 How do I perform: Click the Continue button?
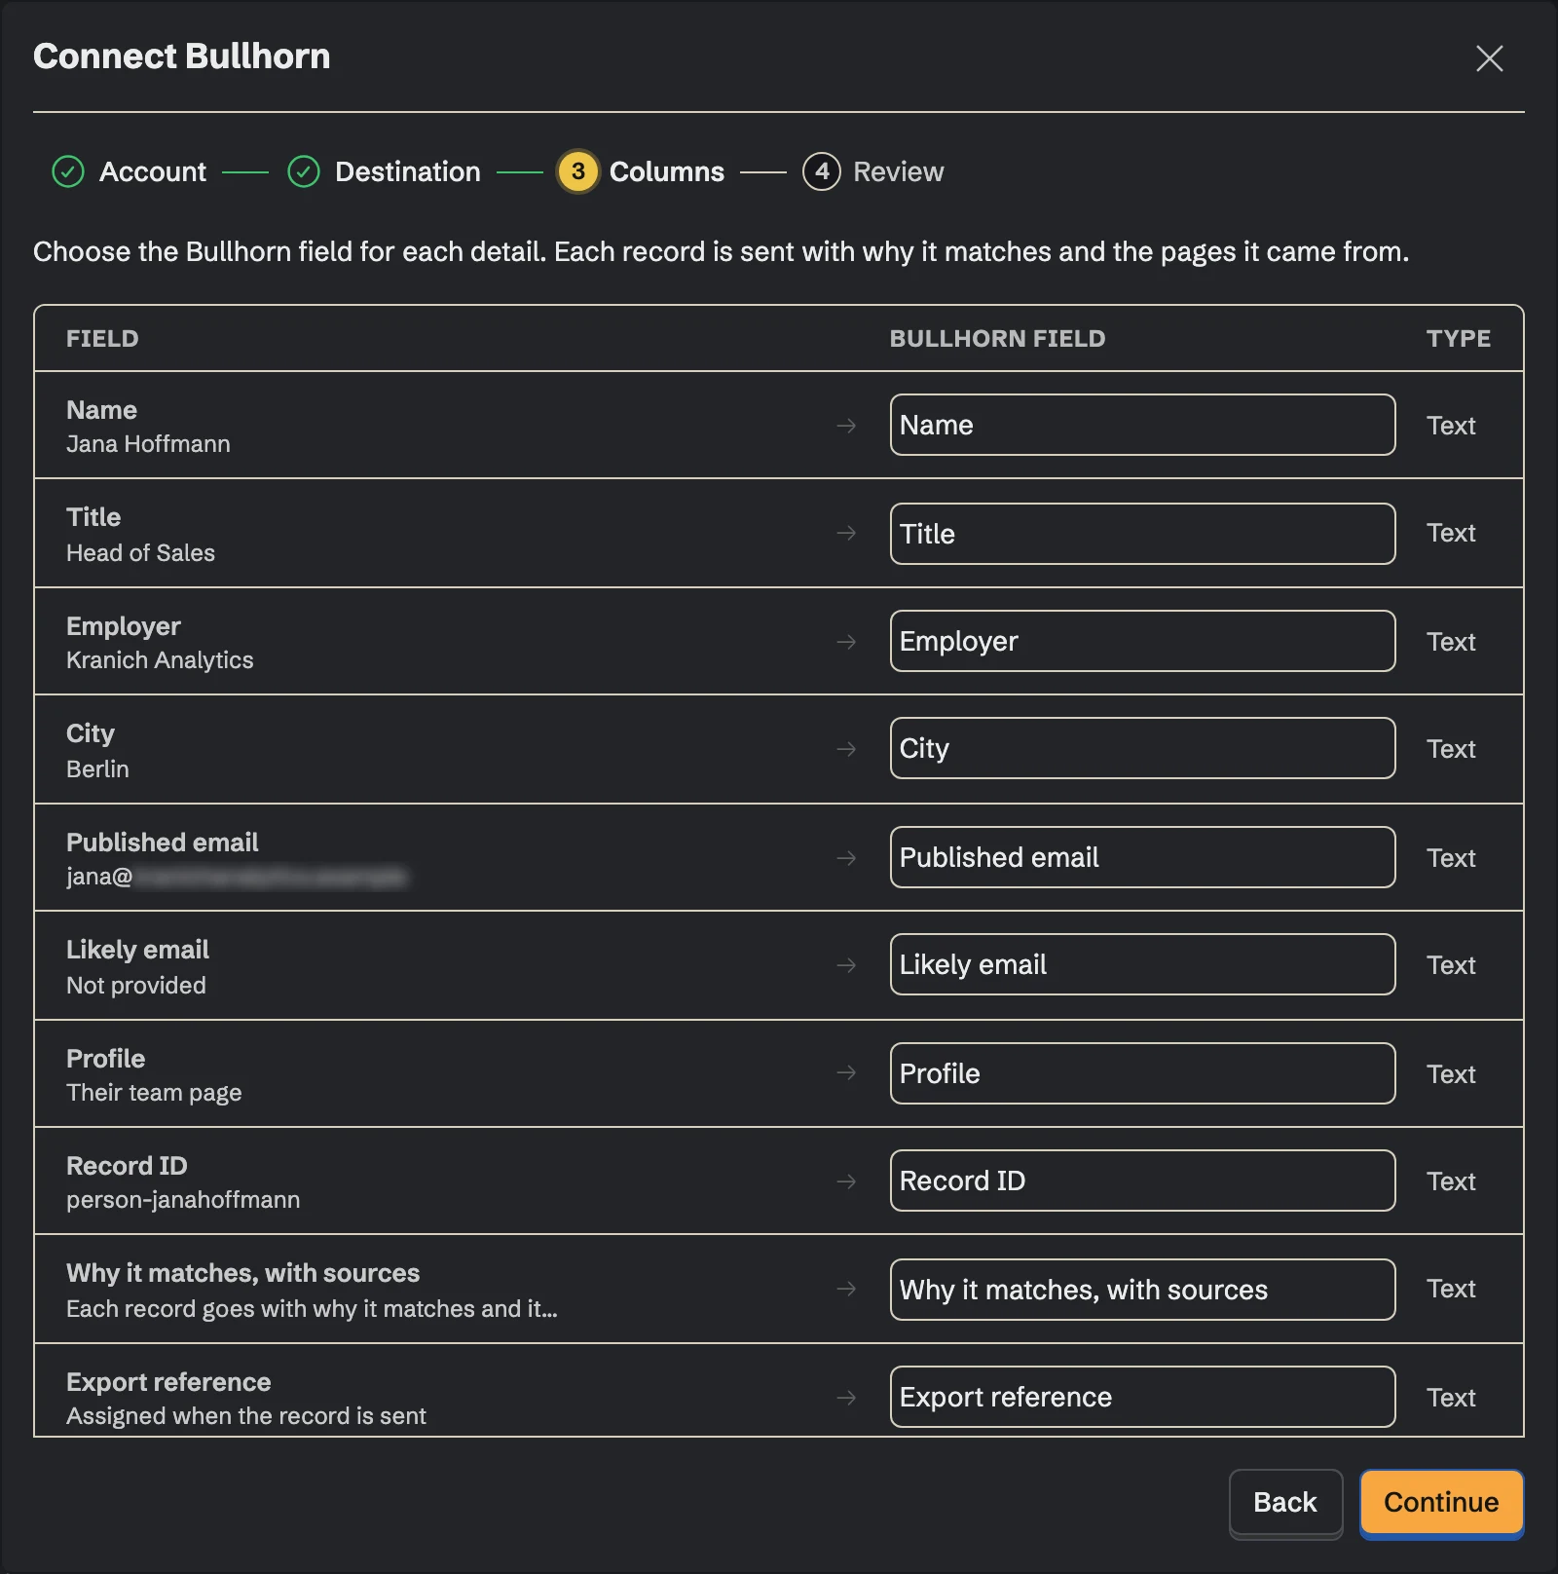point(1441,1502)
